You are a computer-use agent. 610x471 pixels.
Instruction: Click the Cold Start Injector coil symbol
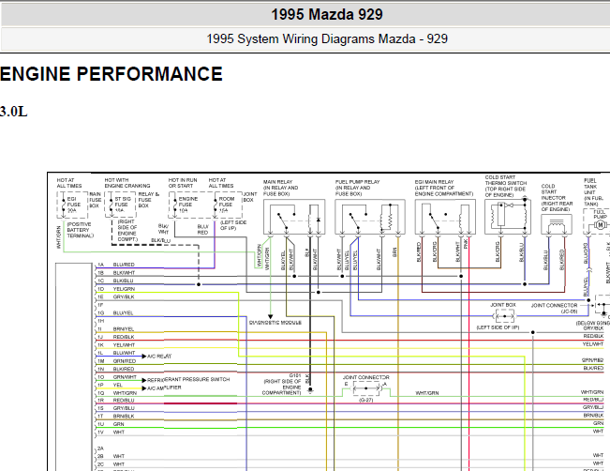tap(557, 224)
